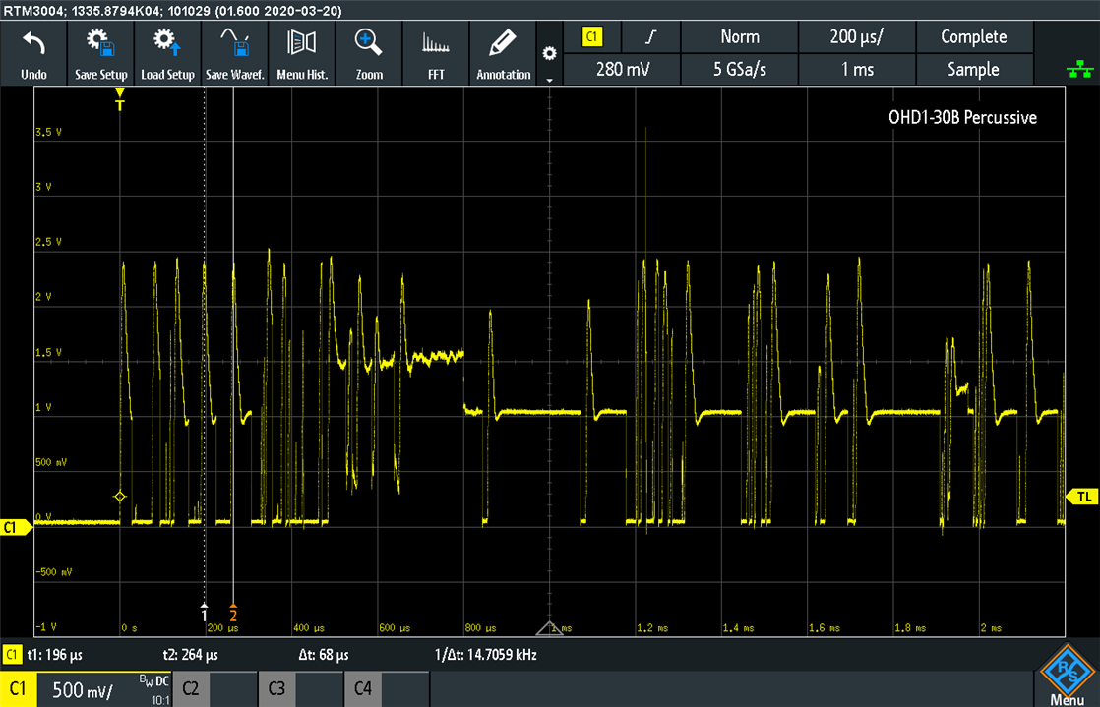This screenshot has width=1100, height=707.
Task: Click the Norm trigger mode field
Action: tap(740, 36)
